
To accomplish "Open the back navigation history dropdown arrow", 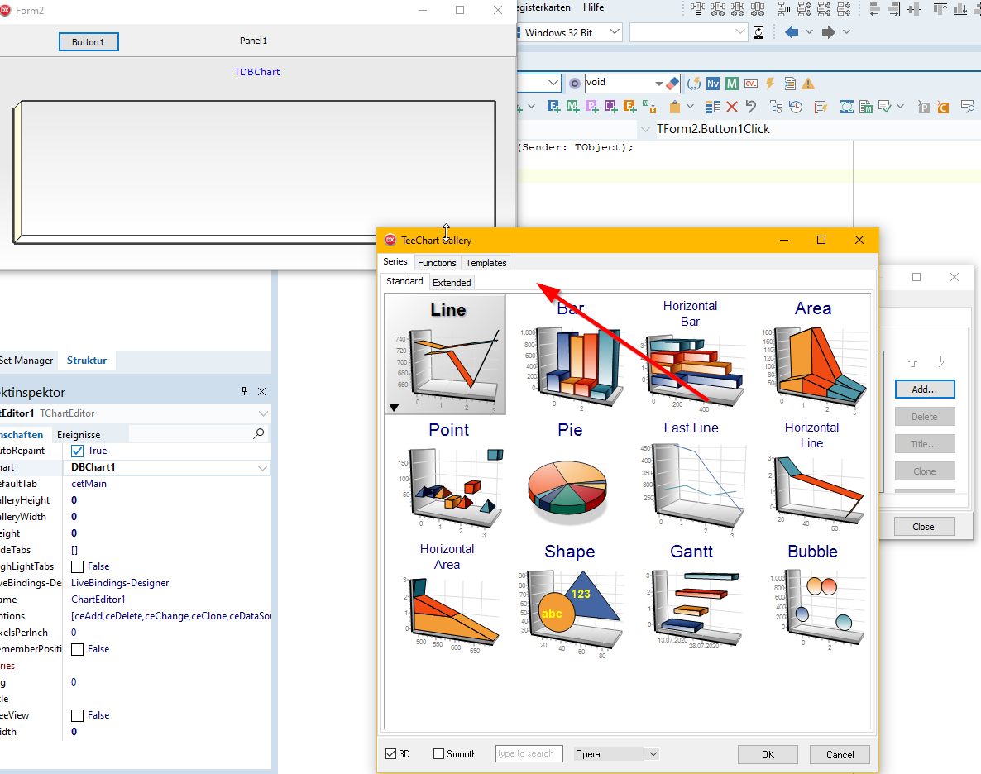I will (x=809, y=32).
